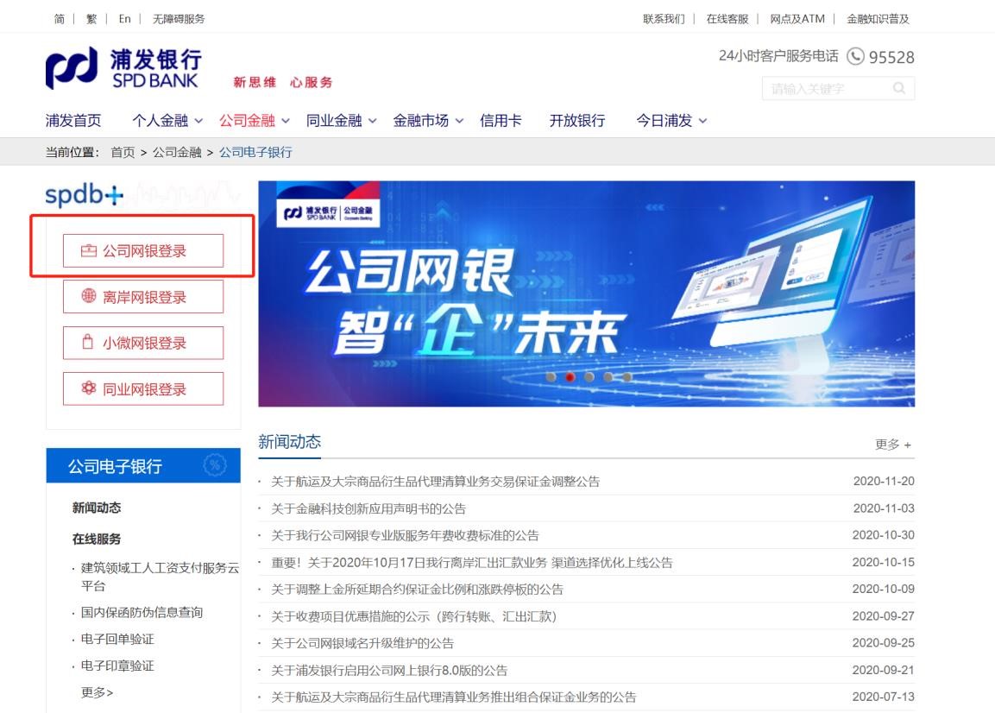Open 电子回单验证 link
995x713 pixels.
(x=117, y=639)
